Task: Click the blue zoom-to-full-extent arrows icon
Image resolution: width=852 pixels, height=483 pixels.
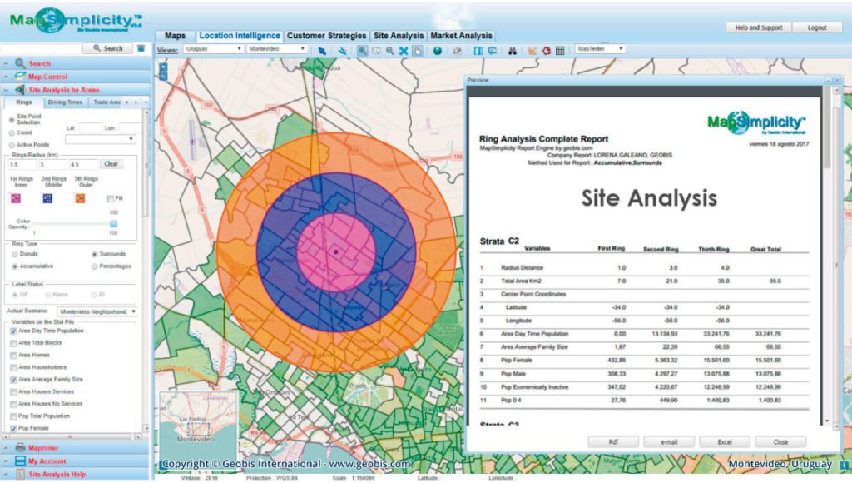Action: coord(404,51)
